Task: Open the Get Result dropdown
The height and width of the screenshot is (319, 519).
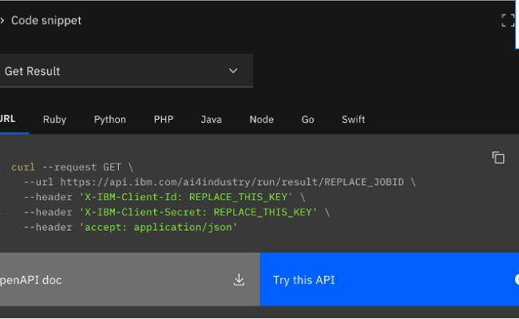Action: coord(126,71)
